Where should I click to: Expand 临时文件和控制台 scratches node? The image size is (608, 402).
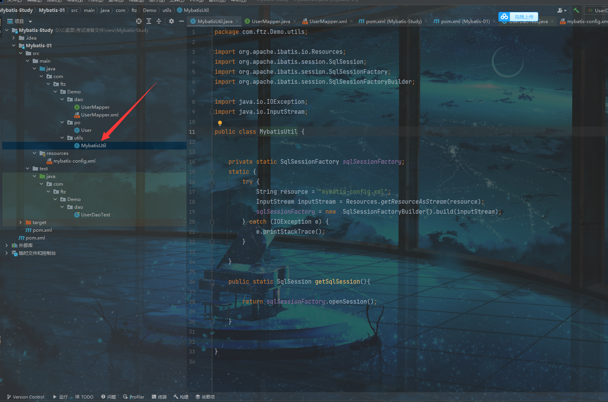[x=7, y=253]
